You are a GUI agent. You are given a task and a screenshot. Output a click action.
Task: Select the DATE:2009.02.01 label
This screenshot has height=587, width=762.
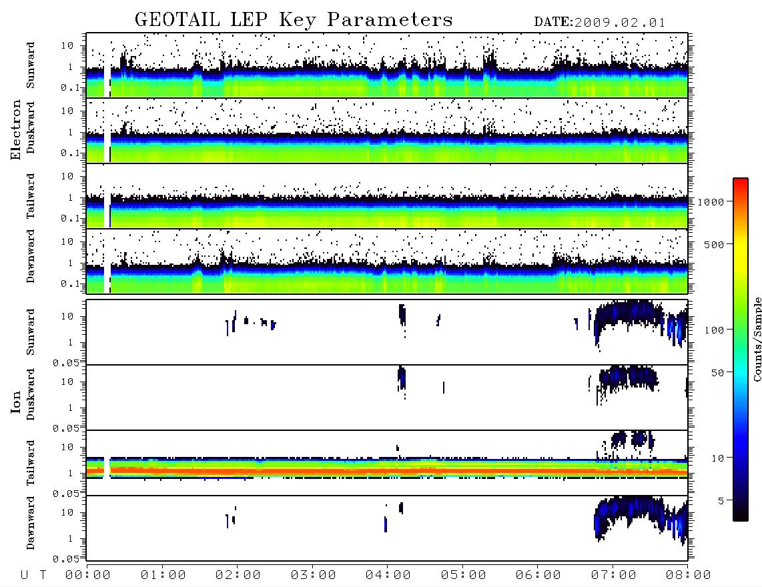(599, 22)
